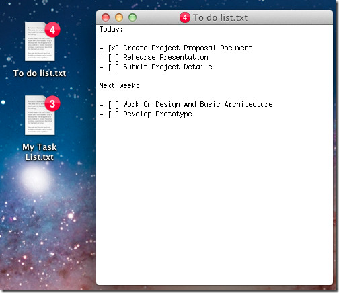Click the Rehearse Presentation task text

165,57
